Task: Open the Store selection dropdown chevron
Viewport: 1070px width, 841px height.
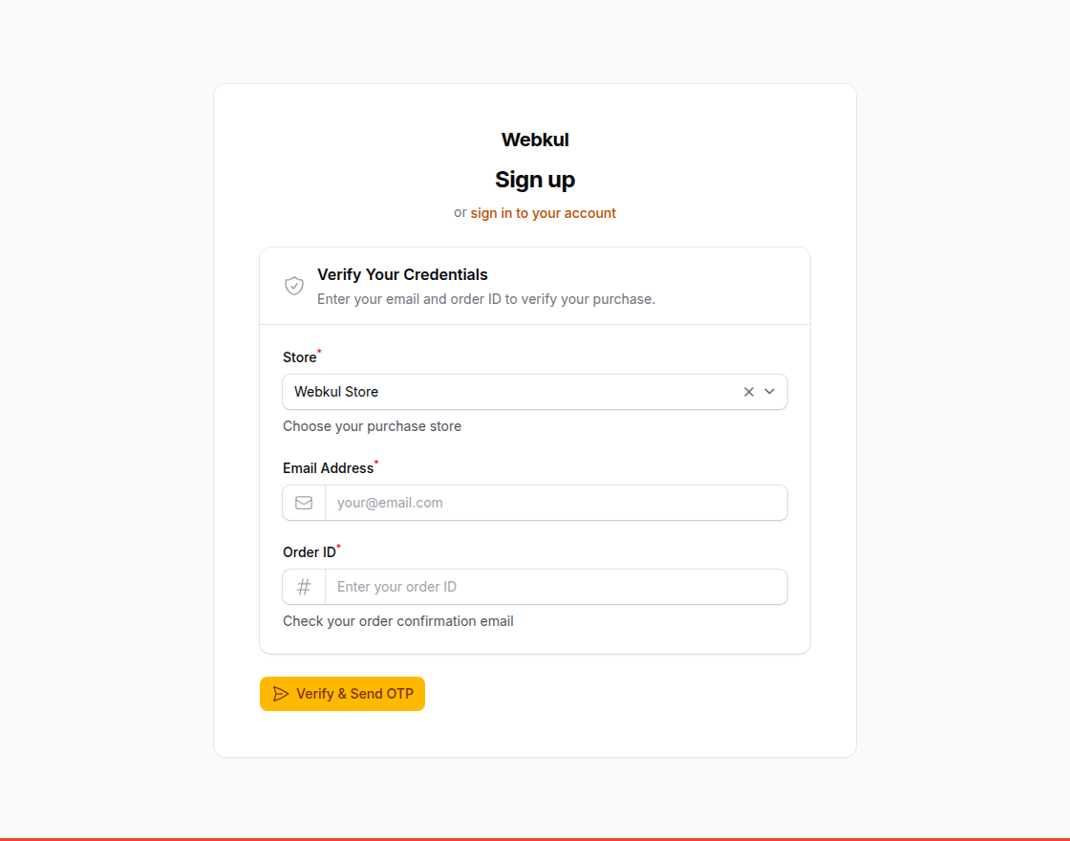Action: click(769, 392)
